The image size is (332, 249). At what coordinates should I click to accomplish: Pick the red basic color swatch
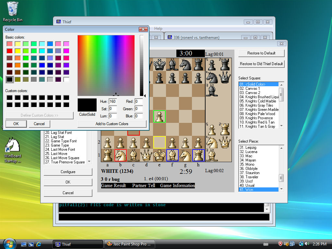click(x=9, y=51)
